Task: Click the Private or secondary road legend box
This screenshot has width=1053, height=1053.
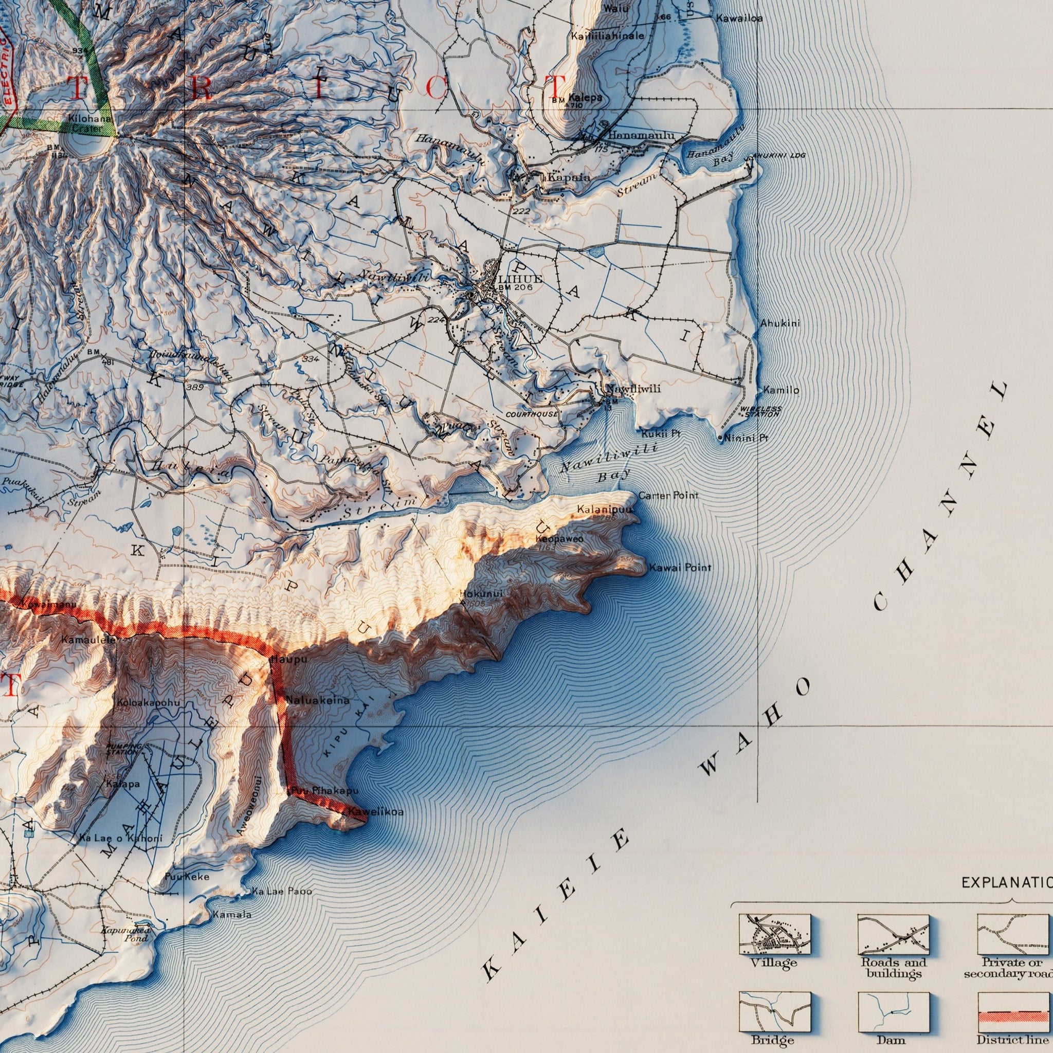Action: point(1014,934)
